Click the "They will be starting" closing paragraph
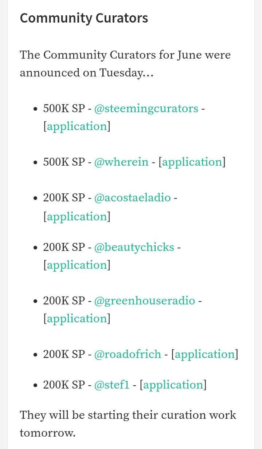Screen dimensions: 262x449 128,424
